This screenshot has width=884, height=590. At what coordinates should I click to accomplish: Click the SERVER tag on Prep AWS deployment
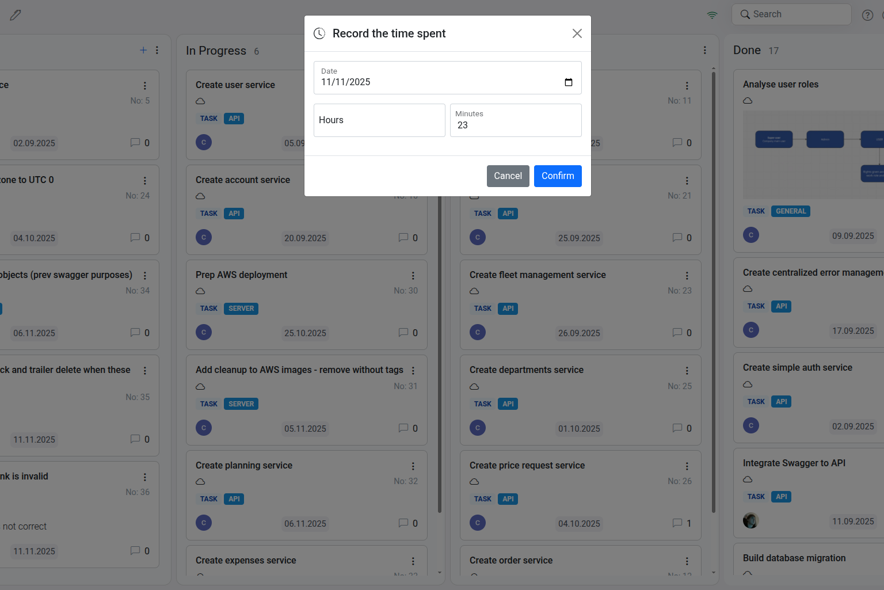pyautogui.click(x=241, y=309)
